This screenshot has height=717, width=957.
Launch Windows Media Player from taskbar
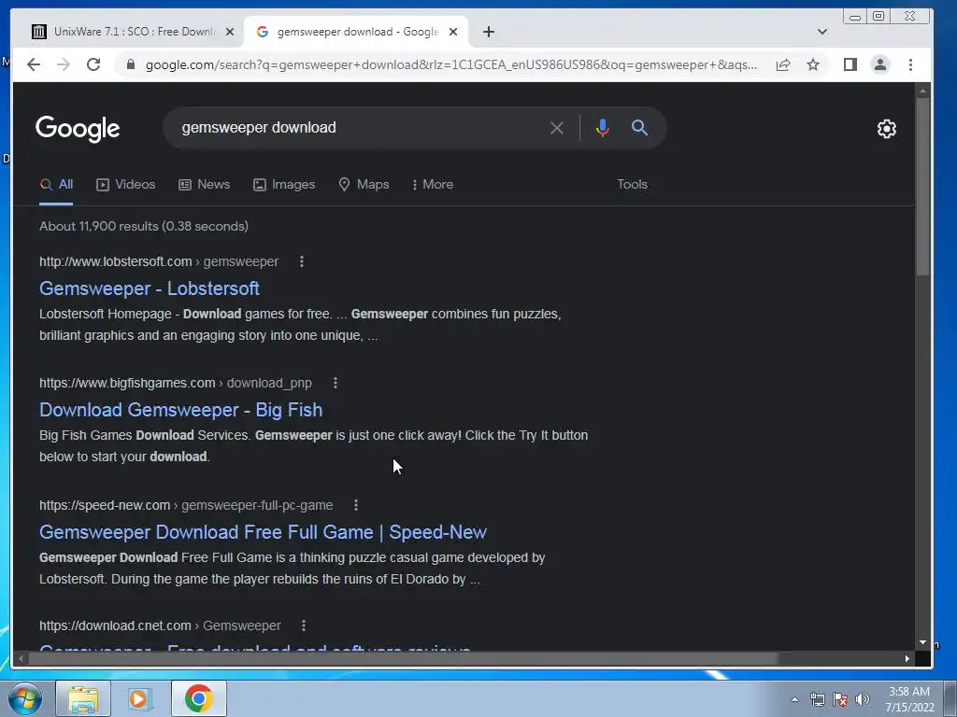coord(140,698)
